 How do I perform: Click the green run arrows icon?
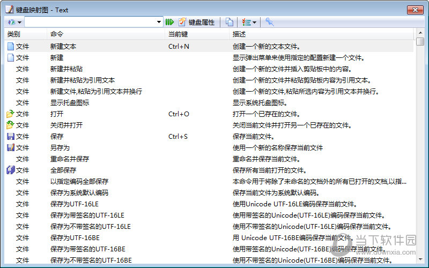tap(169, 22)
